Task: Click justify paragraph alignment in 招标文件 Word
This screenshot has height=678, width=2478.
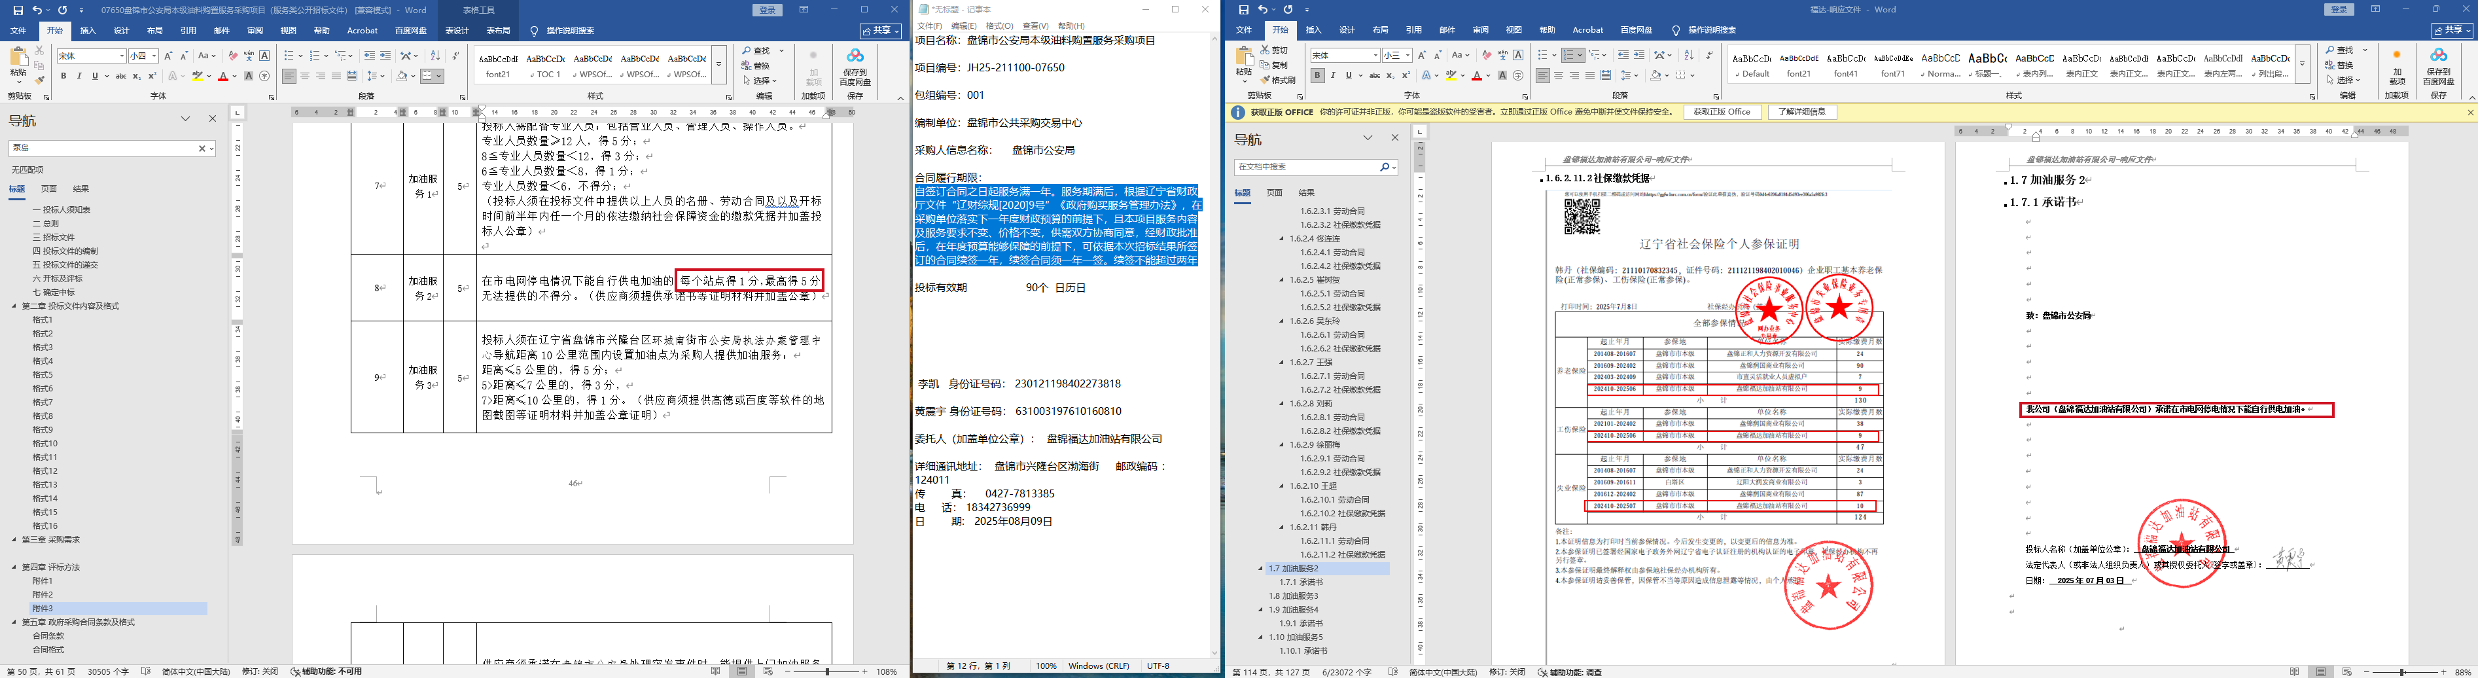Action: [x=336, y=76]
